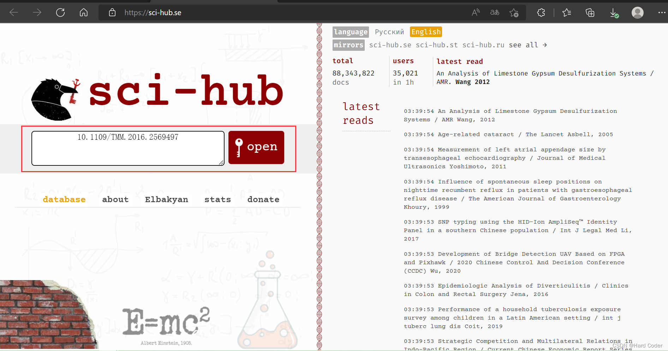Image resolution: width=668 pixels, height=351 pixels.
Task: Open the collections panel
Action: (x=590, y=13)
